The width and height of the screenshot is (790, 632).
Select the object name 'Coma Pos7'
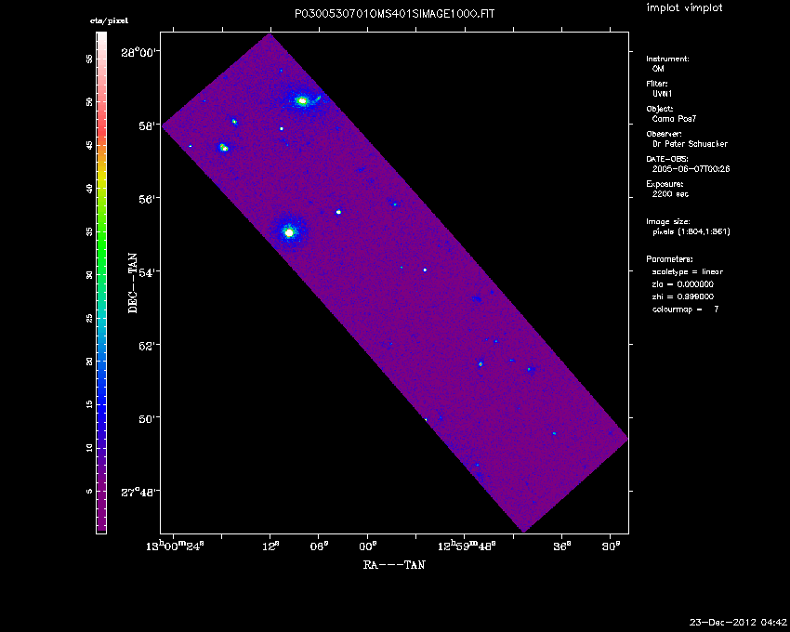point(674,119)
